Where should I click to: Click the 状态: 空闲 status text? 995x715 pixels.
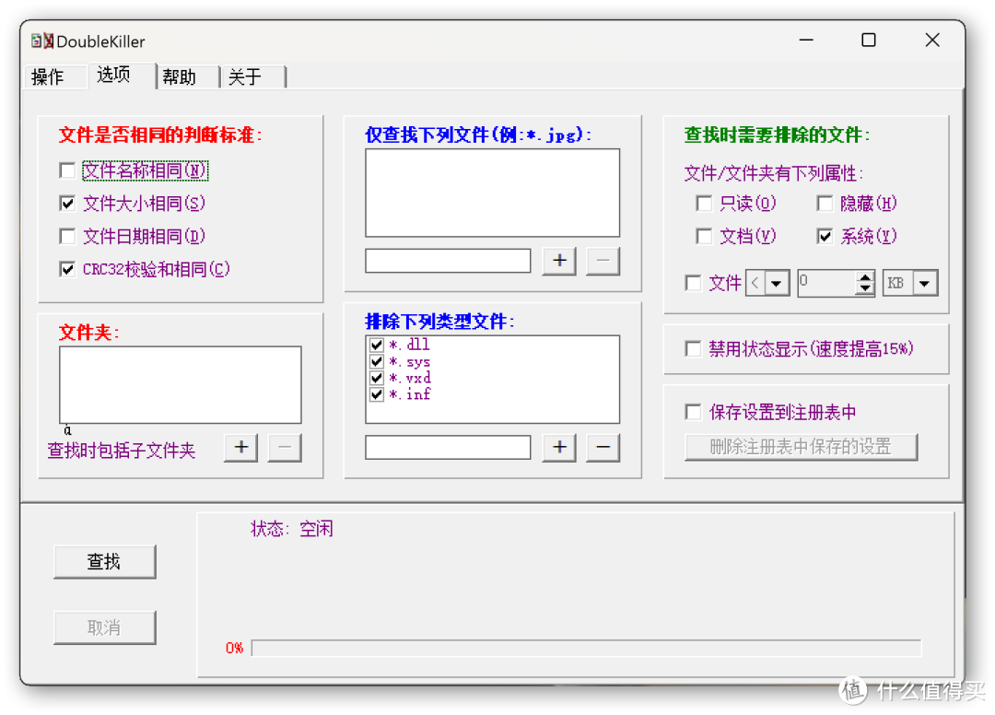pyautogui.click(x=292, y=529)
